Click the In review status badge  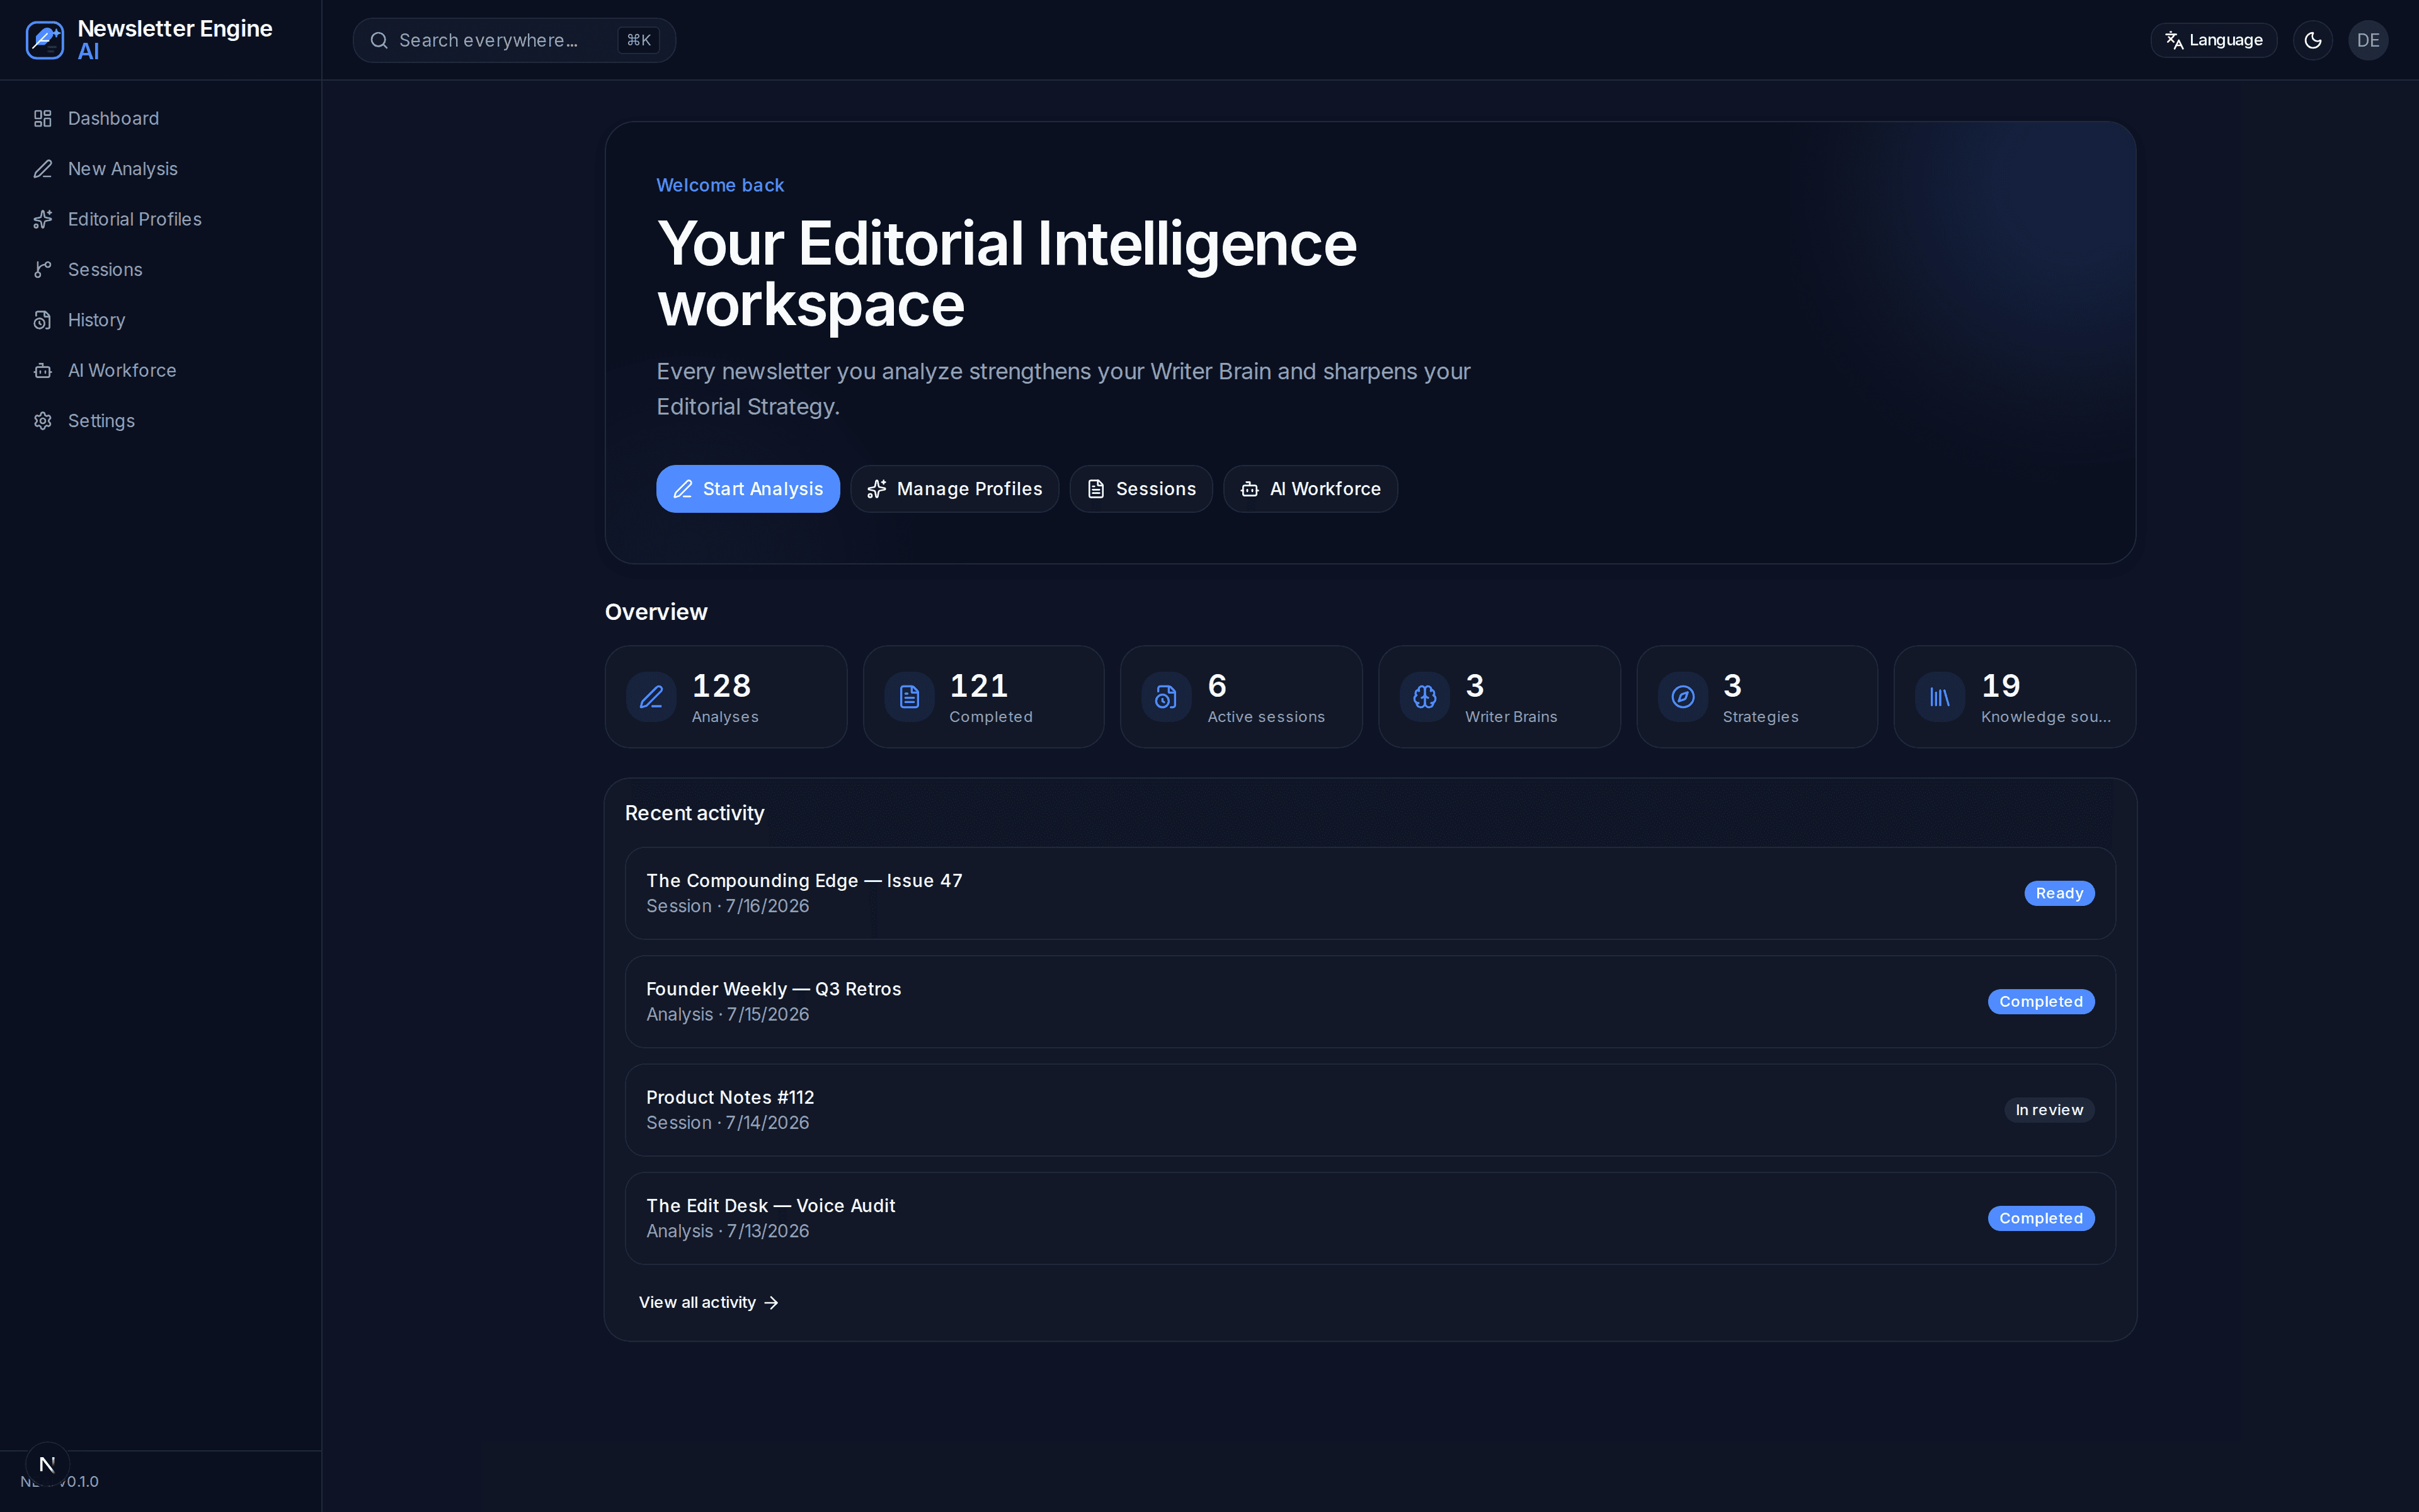2049,1110
